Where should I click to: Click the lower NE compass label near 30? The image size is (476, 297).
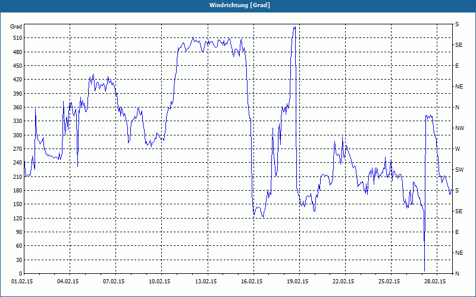pyautogui.click(x=459, y=253)
